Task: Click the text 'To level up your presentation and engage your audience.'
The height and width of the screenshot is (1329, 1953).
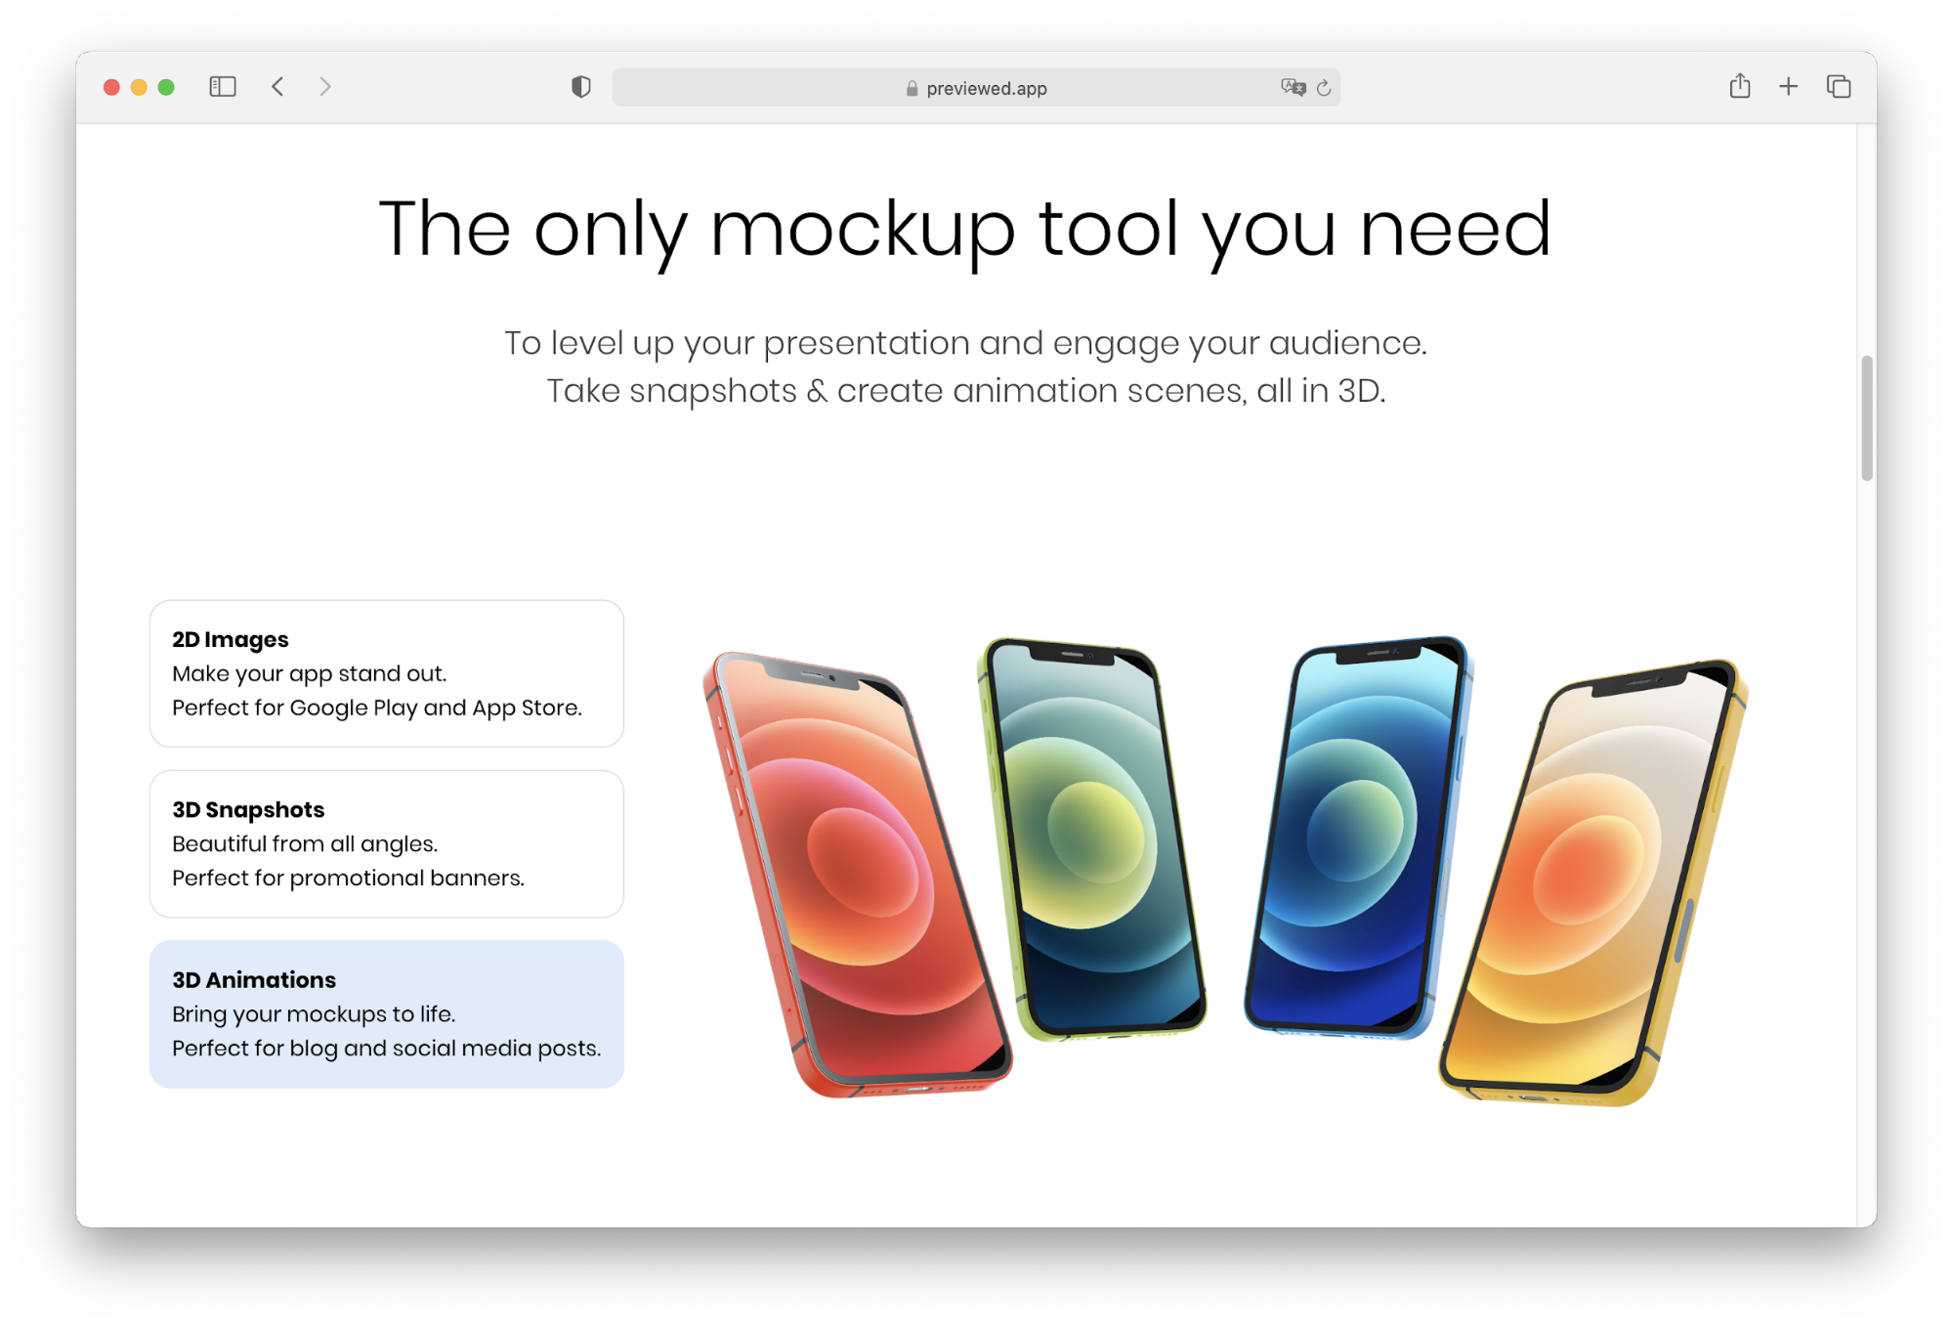Action: (x=965, y=343)
